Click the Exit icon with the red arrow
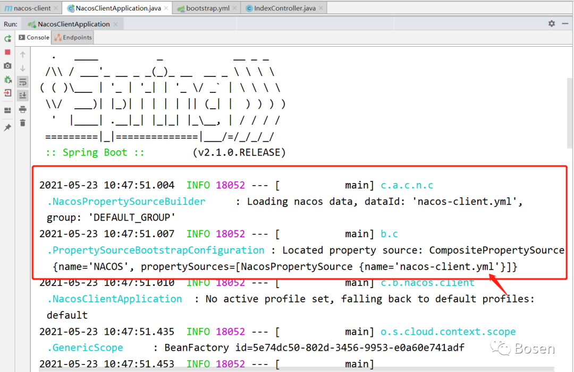This screenshot has height=372, width=574. (x=7, y=93)
